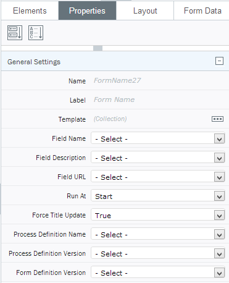Image resolution: width=229 pixels, height=283 pixels.
Task: Go to the Layout tab
Action: tap(145, 11)
